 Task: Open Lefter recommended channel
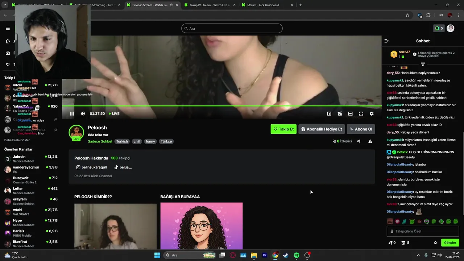click(x=31, y=191)
